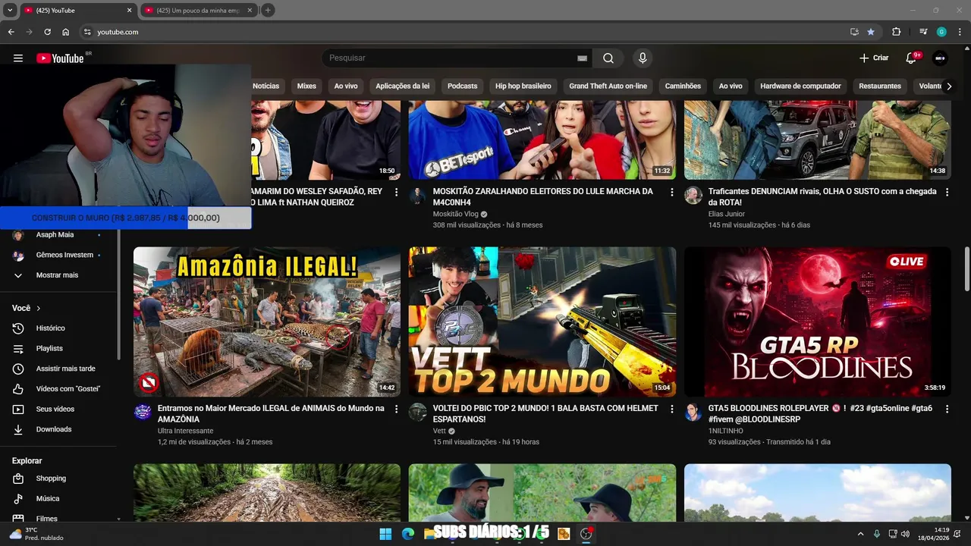Play the VETT TOP 2 MUNDO thumbnail

[x=542, y=322]
